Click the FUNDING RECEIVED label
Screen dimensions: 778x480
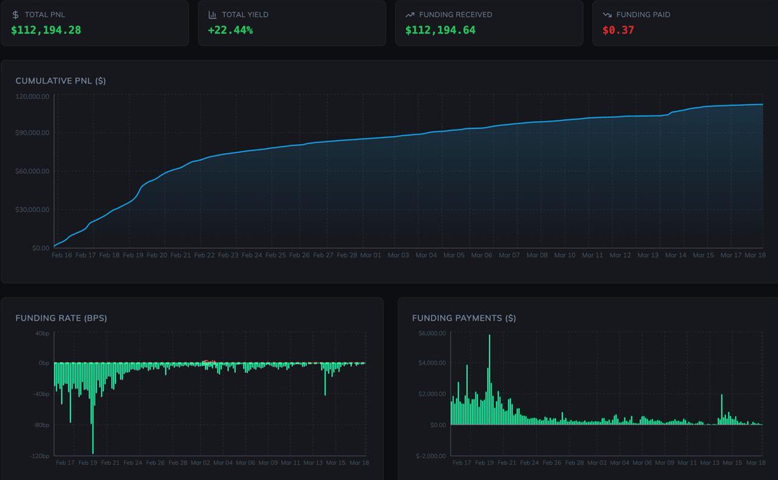click(456, 14)
